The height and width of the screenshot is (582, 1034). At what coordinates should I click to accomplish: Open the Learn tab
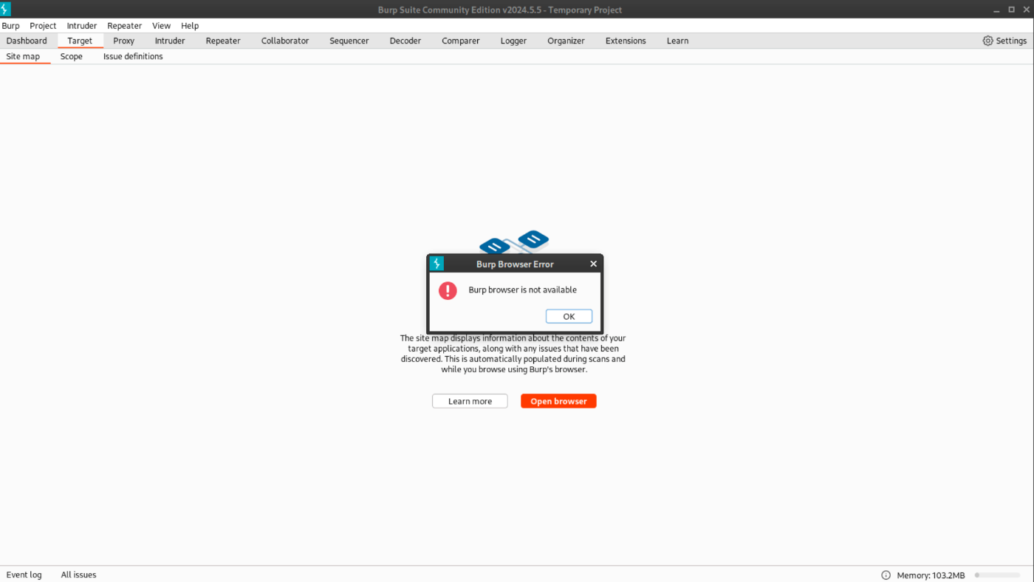pyautogui.click(x=677, y=41)
